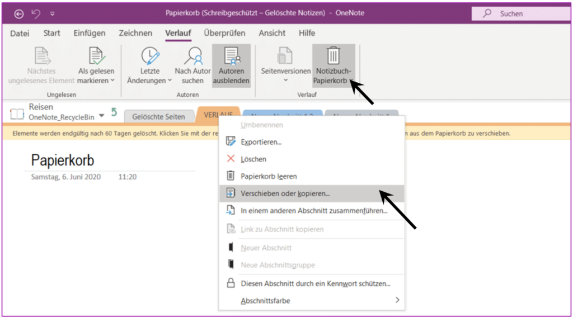
Task: Click the Verschieben oder kopieren icon
Action: point(230,193)
